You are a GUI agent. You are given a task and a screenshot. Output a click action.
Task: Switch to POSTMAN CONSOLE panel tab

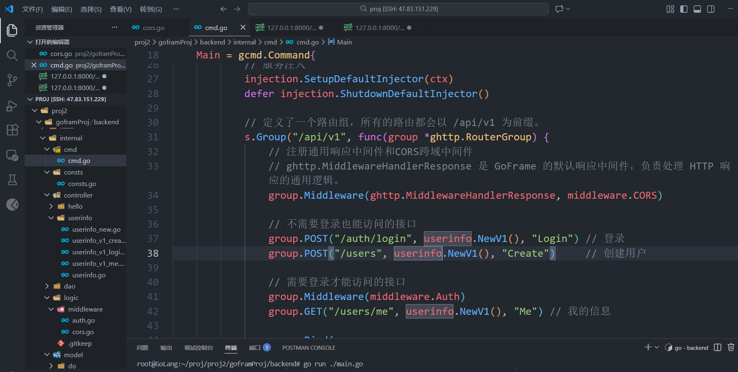309,348
